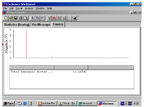Click the red marker triangle left of graph
The image size is (144, 107).
point(3,45)
